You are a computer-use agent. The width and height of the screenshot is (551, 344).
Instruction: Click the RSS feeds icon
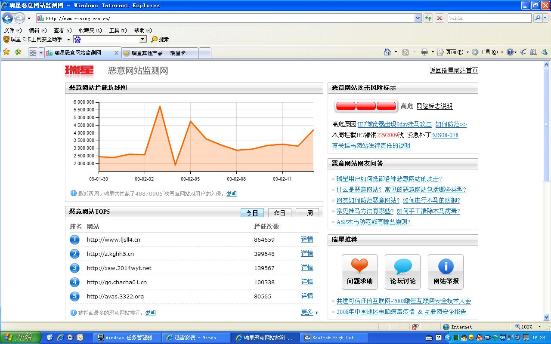406,52
